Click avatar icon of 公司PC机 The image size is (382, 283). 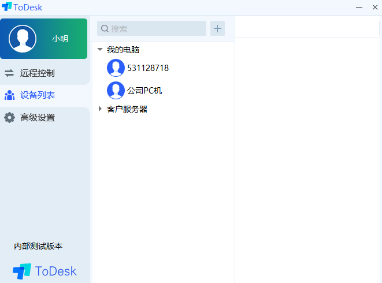[116, 90]
